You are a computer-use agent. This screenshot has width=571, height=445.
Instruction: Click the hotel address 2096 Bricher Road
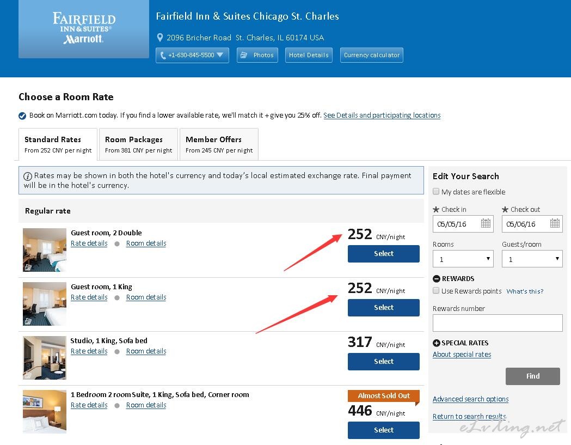245,38
